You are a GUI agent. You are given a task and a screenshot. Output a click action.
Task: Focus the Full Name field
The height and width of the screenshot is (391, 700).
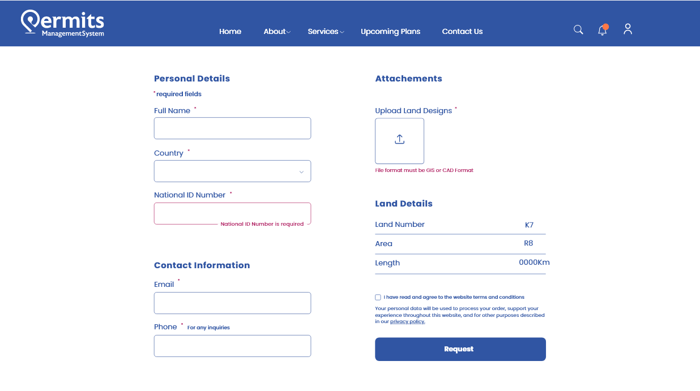click(232, 128)
